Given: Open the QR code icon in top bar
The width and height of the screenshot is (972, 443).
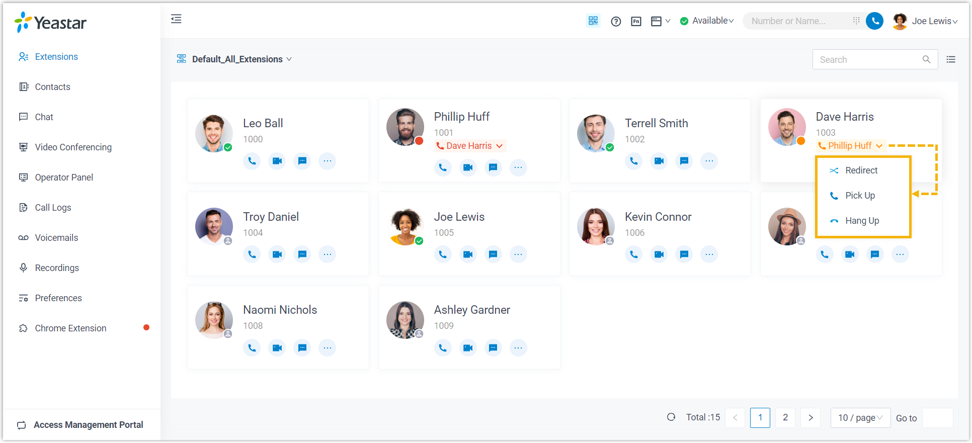Looking at the screenshot, I should click(x=593, y=21).
